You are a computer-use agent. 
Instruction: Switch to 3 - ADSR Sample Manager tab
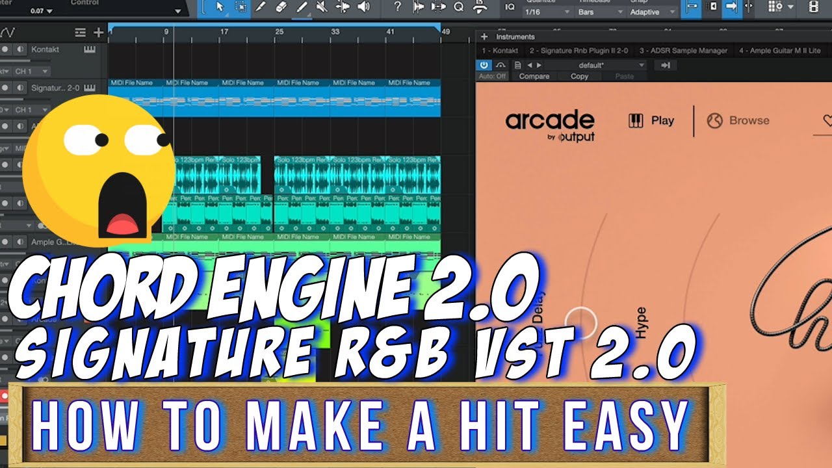click(682, 51)
